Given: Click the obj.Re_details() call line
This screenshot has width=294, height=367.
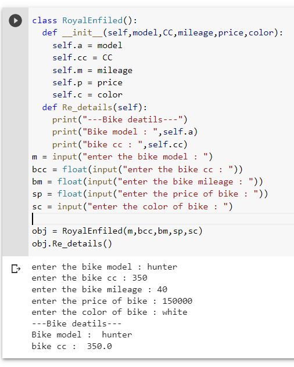Looking at the screenshot, I should click(72, 244).
